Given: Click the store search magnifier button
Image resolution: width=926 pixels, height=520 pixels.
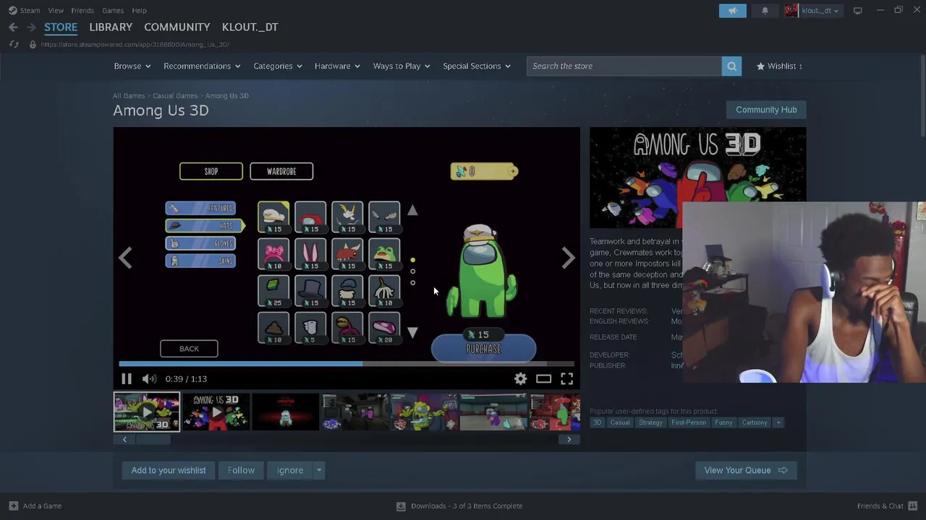Looking at the screenshot, I should 731,66.
